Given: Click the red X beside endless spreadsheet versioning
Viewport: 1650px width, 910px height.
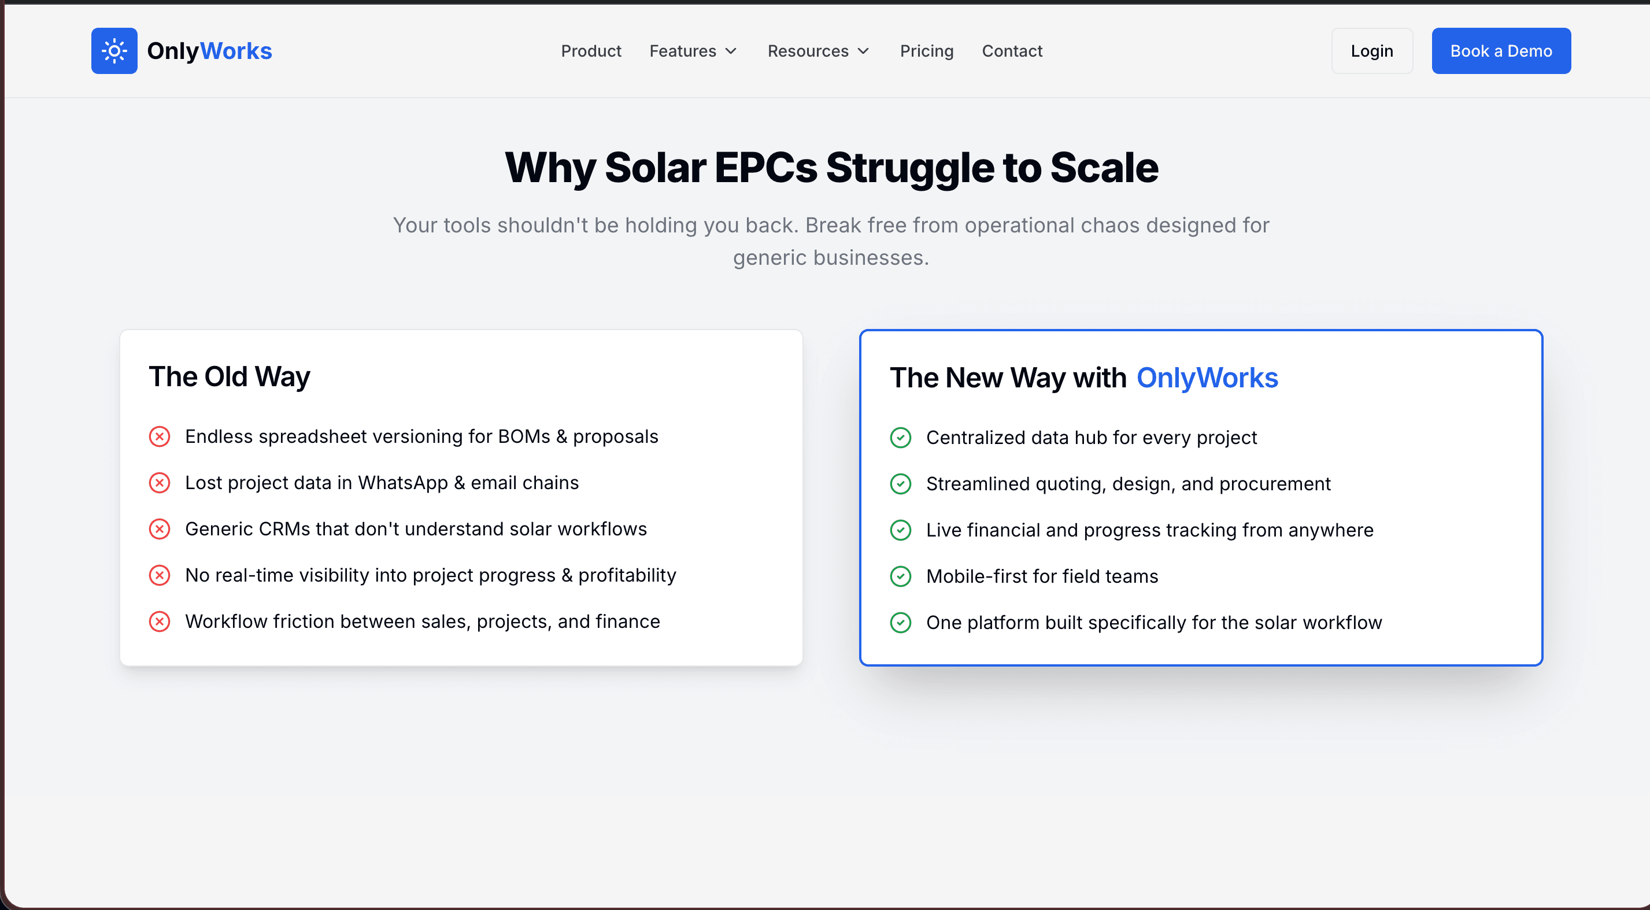Looking at the screenshot, I should pos(160,436).
